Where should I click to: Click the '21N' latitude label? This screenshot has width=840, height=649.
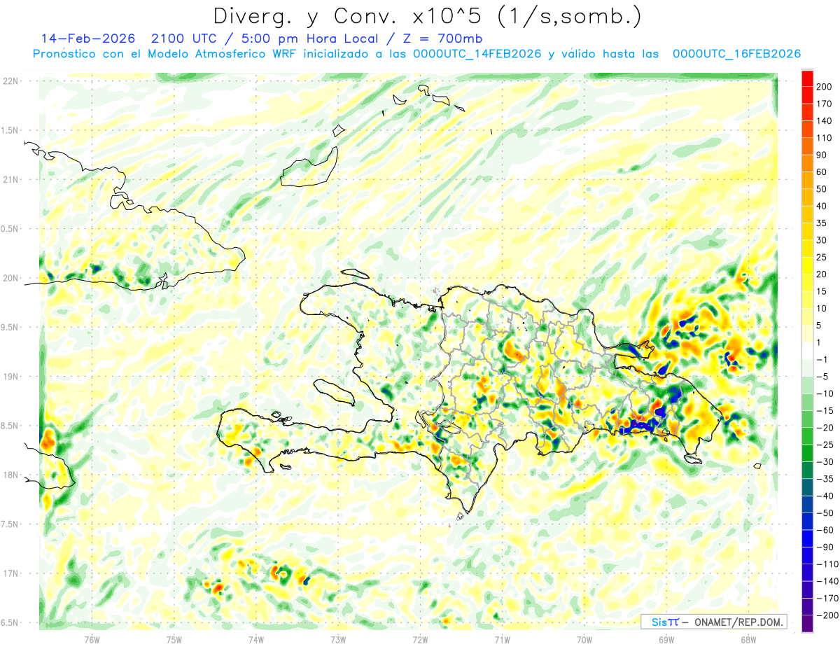click(x=10, y=180)
